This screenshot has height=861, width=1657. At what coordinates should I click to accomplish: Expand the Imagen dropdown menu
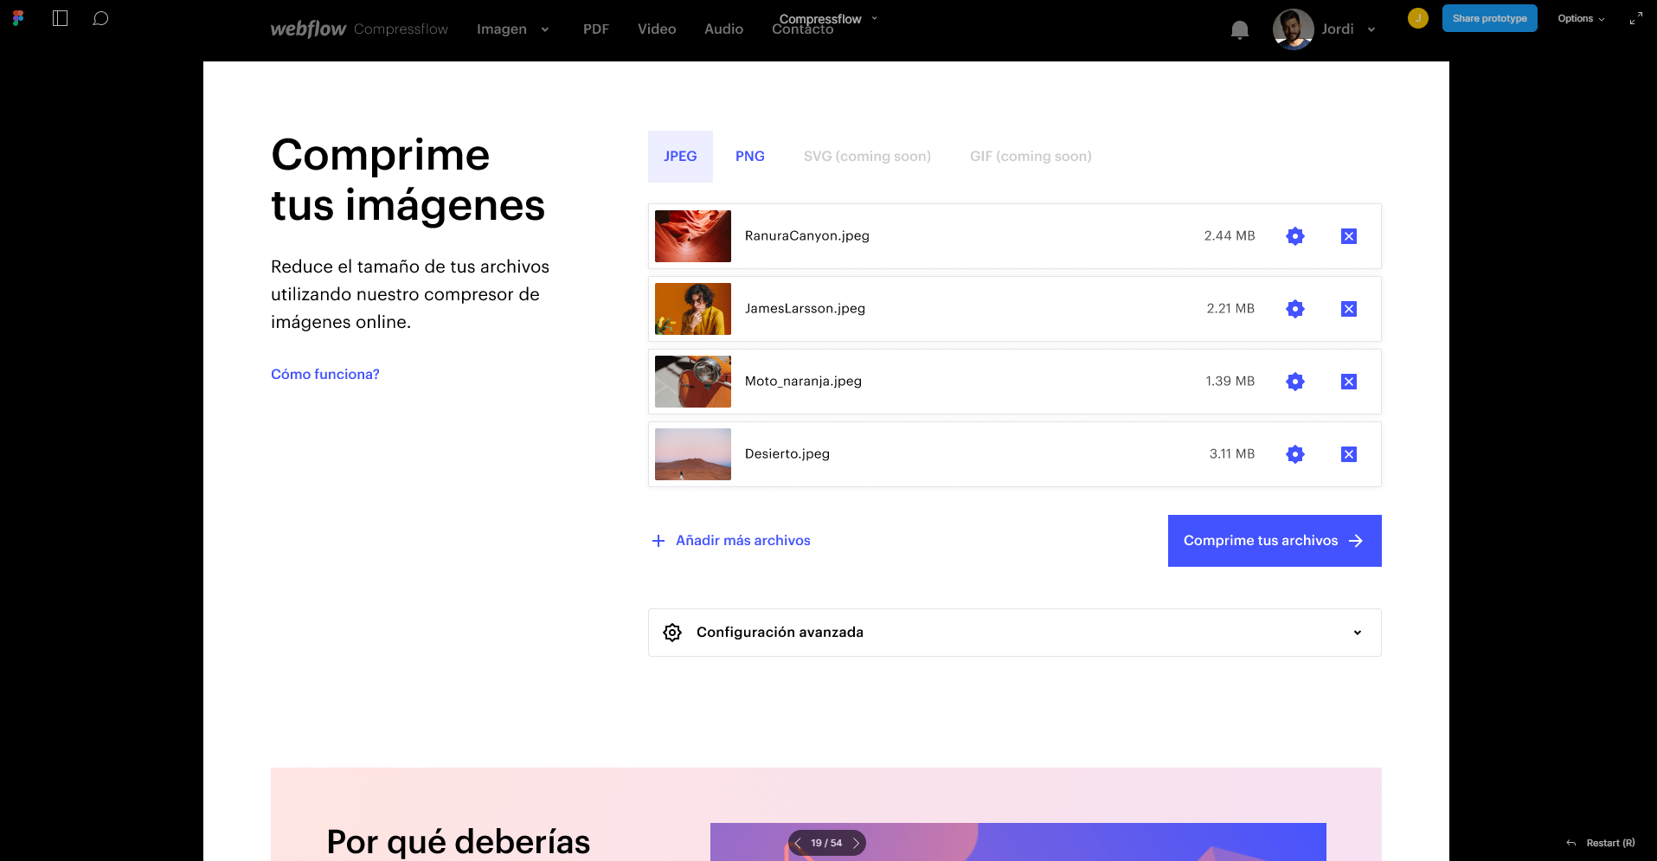click(512, 29)
